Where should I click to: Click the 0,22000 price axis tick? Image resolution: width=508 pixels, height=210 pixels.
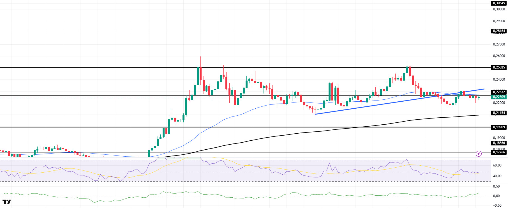(x=499, y=103)
